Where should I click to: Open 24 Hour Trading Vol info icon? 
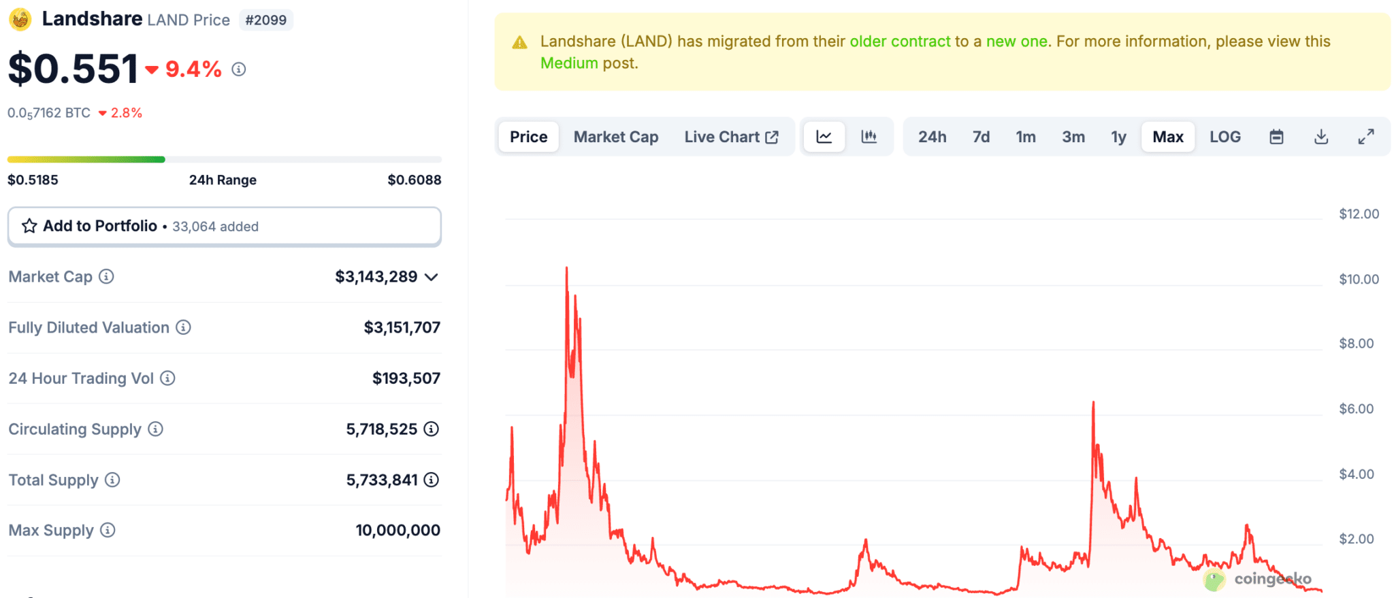click(x=167, y=378)
